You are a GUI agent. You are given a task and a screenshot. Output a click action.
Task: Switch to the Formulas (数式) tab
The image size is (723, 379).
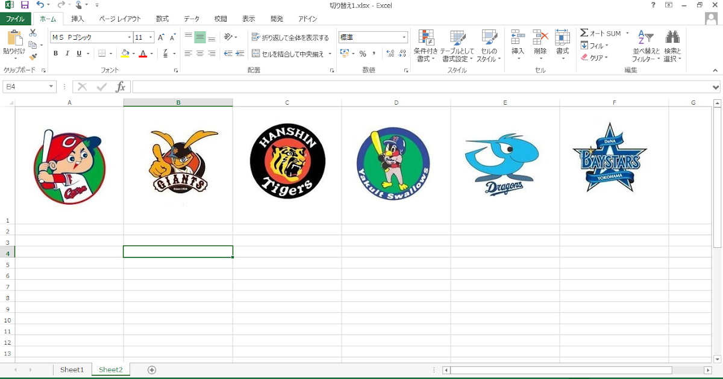[163, 19]
